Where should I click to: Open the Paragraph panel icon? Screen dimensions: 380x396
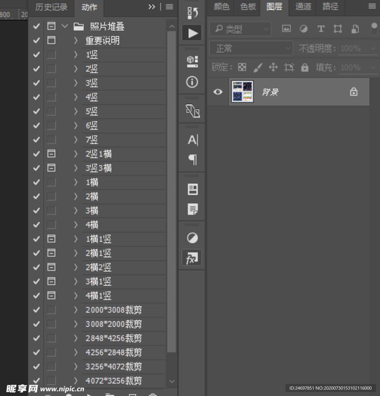[x=192, y=160]
